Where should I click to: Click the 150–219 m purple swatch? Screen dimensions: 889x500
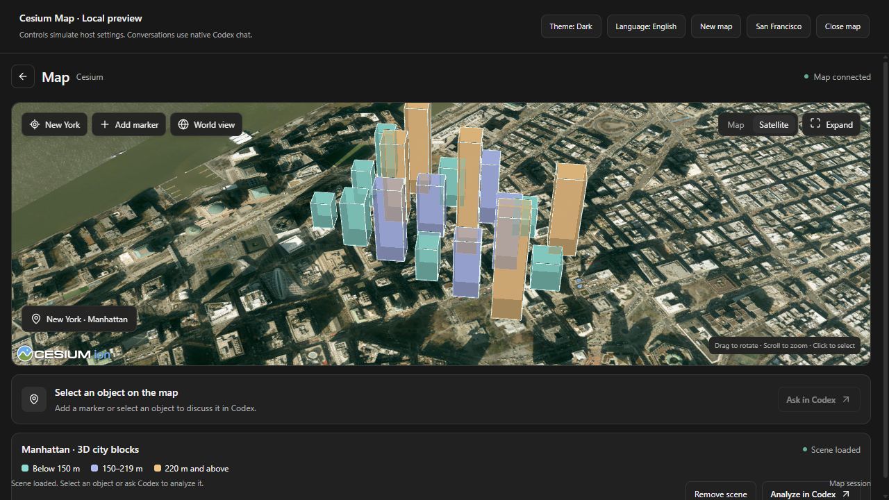94,469
